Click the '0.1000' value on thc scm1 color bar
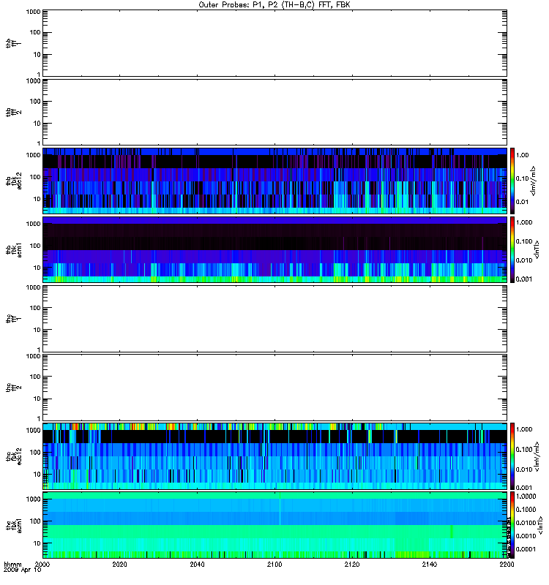The width and height of the screenshot is (549, 585). click(526, 510)
